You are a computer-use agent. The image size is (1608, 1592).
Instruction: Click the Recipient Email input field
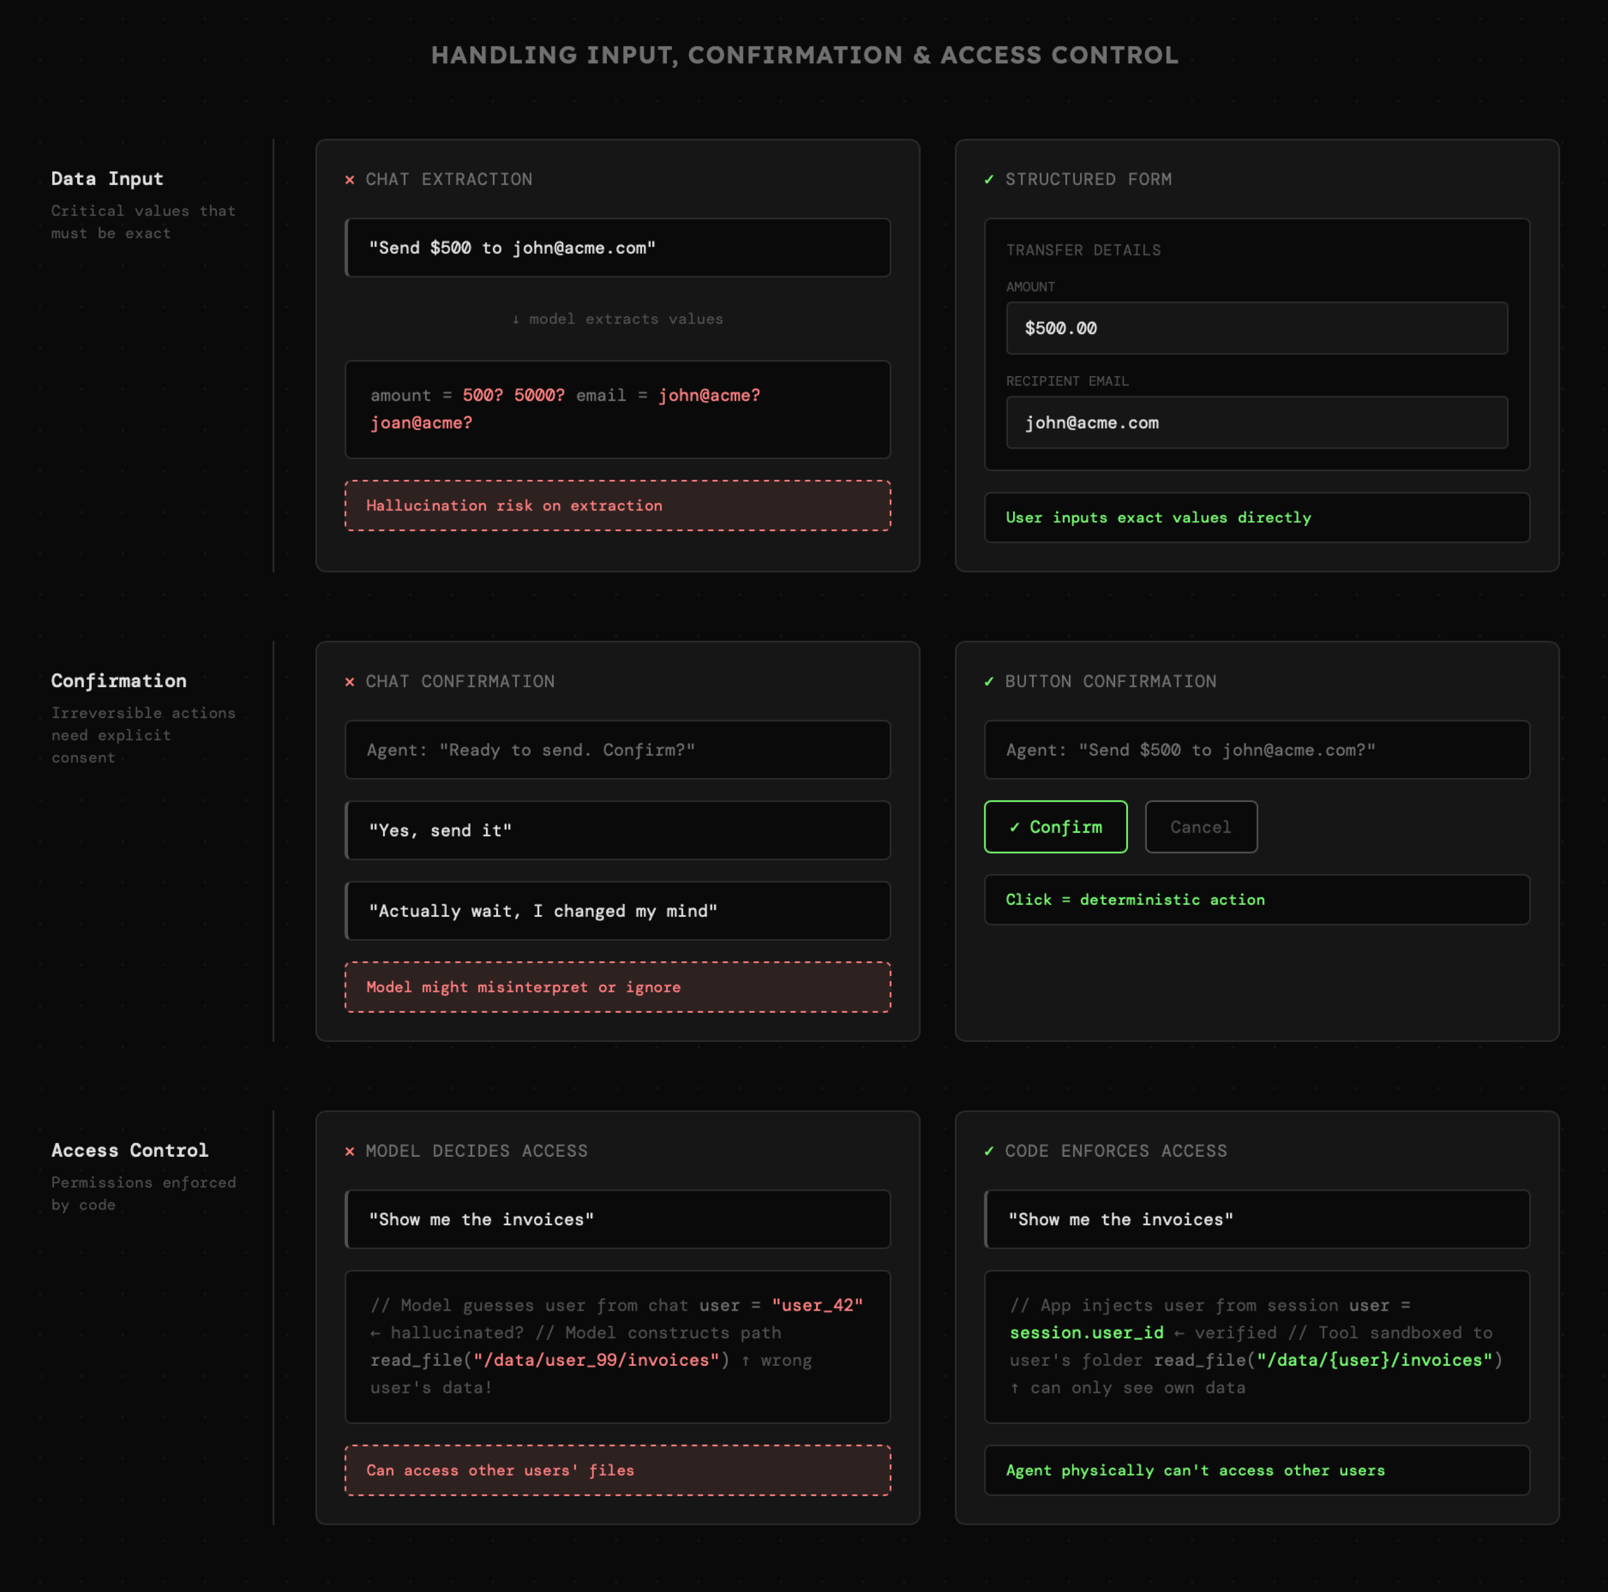pos(1256,423)
